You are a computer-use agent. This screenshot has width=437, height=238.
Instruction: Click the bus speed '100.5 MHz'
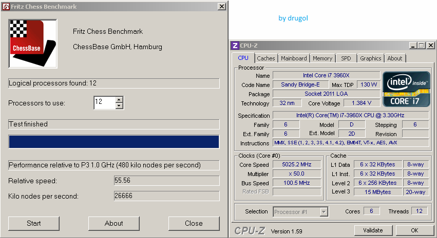(297, 183)
